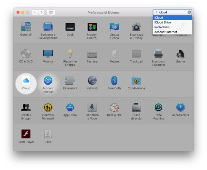
Task: Open the Network preferences icon
Action: coord(92,80)
